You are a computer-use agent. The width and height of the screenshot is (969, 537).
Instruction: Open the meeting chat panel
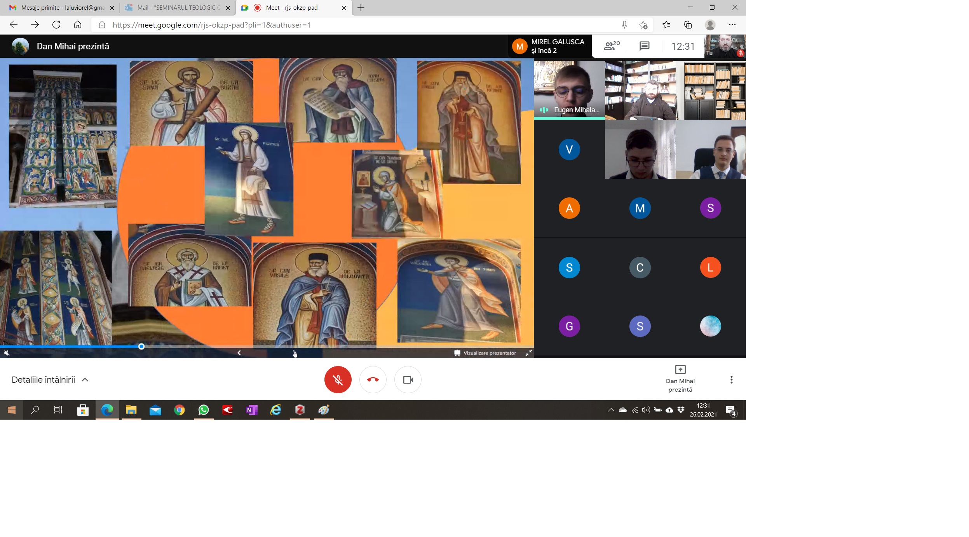pos(644,46)
